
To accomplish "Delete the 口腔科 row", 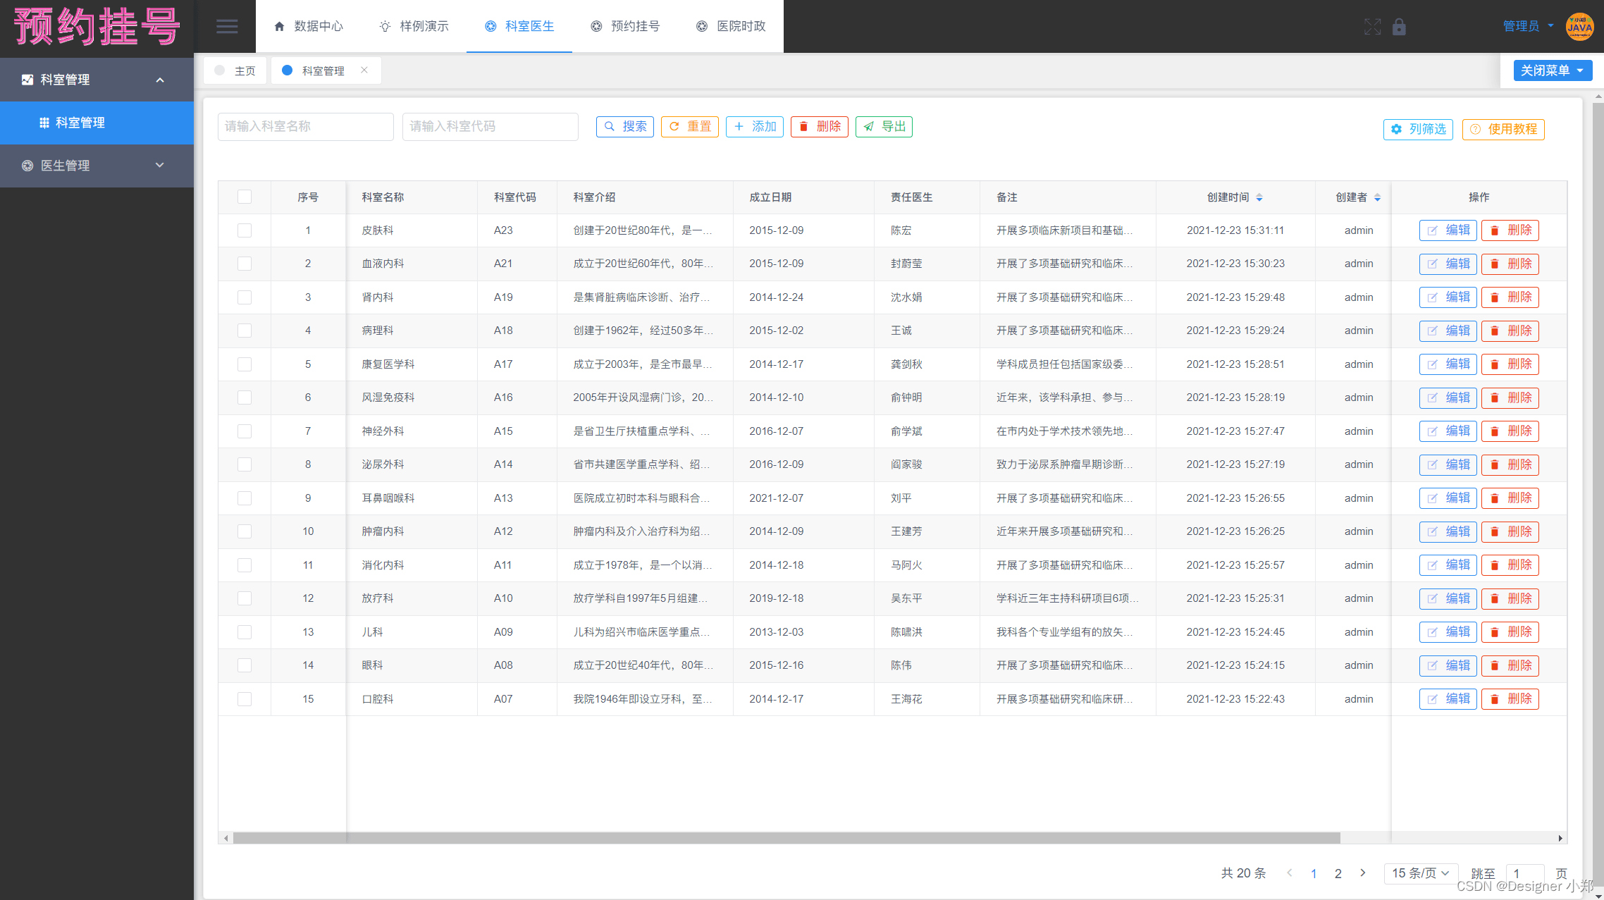I will pyautogui.click(x=1510, y=699).
